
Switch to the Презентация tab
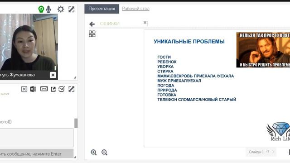[x=101, y=9]
